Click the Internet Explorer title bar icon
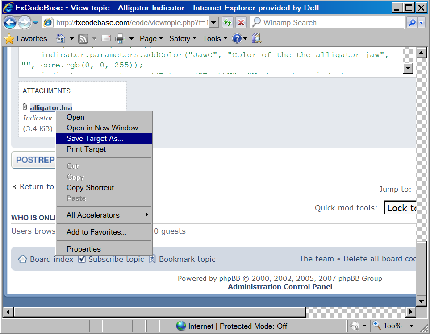This screenshot has height=334, width=430. tap(8, 8)
